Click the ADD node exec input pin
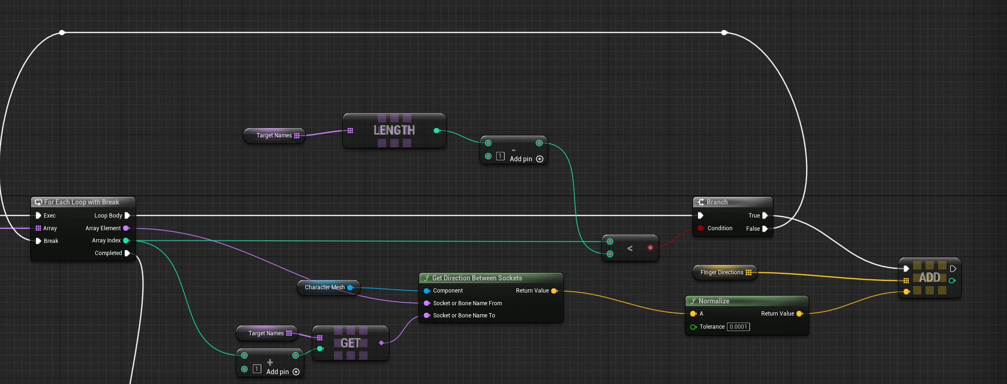Viewport: 1007px width, 384px height. [x=906, y=269]
